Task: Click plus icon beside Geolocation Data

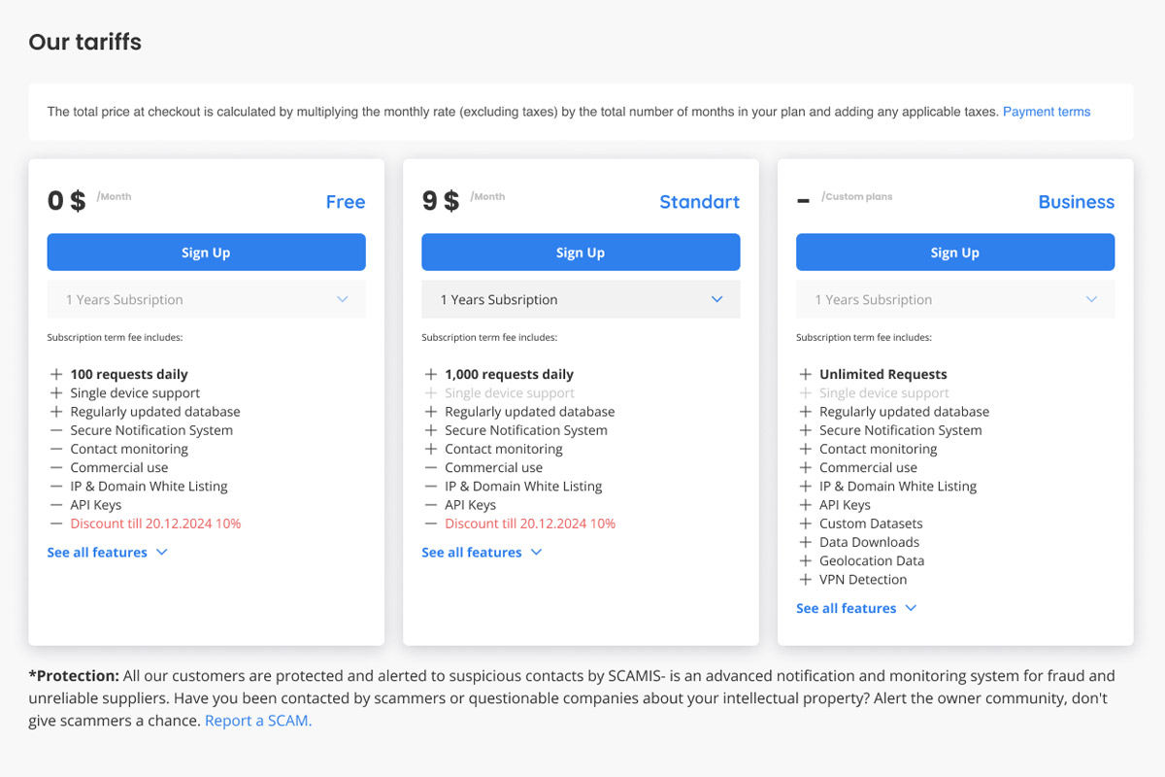Action: 805,561
